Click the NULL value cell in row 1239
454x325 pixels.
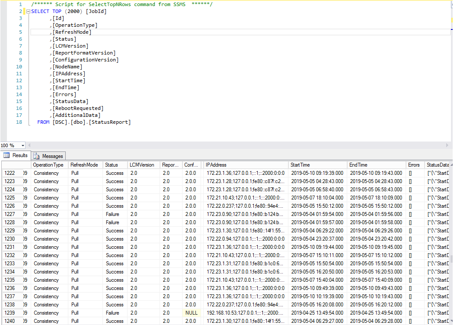(191, 313)
